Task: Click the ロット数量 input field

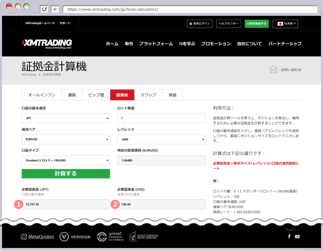Action: click(161, 118)
